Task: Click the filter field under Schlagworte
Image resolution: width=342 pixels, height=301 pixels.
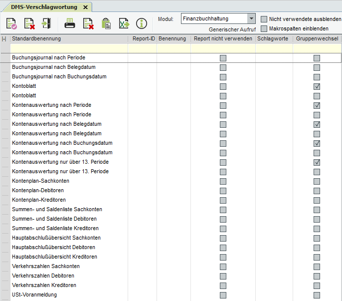Action: pyautogui.click(x=274, y=48)
